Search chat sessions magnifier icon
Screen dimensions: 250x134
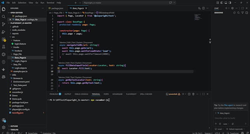pyautogui.click(x=238, y=13)
